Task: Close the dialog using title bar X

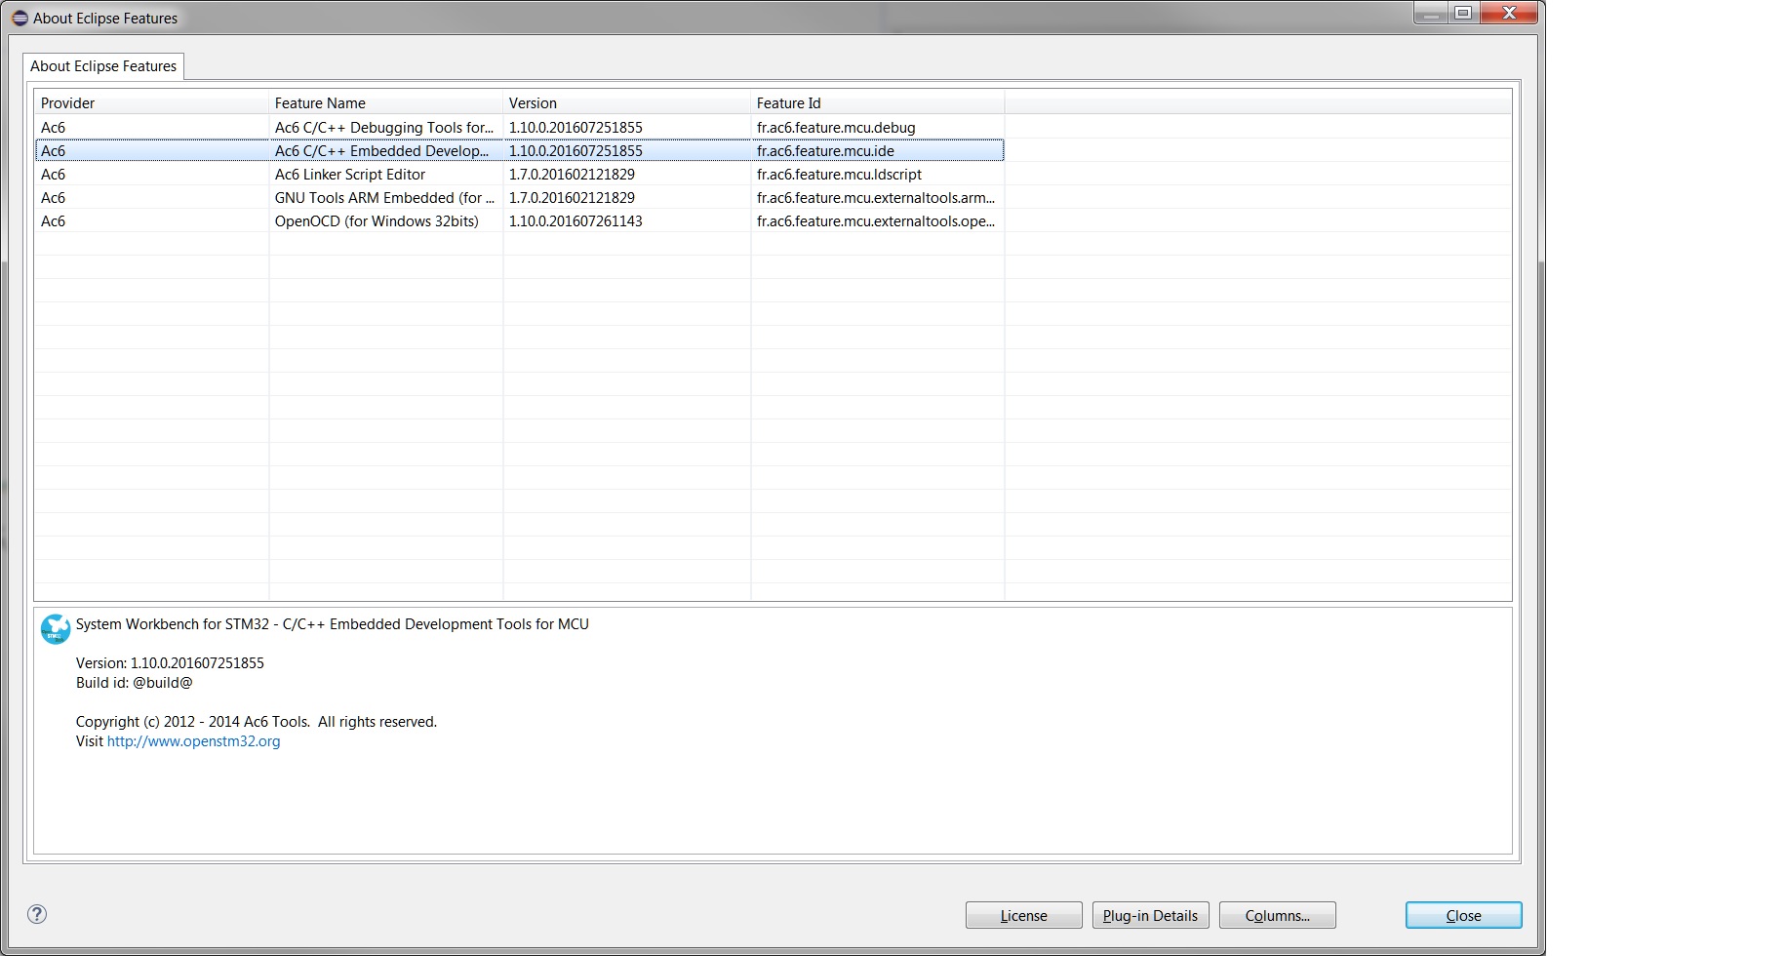Action: [x=1508, y=14]
